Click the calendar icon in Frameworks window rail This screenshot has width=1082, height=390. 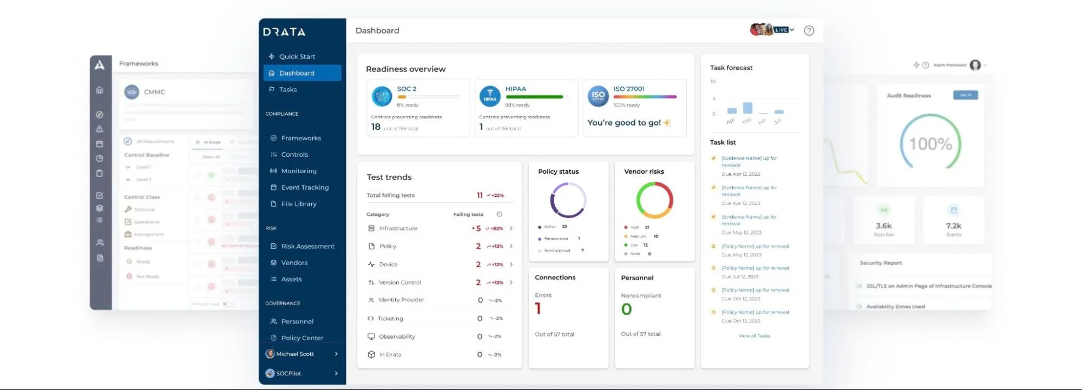tap(100, 144)
